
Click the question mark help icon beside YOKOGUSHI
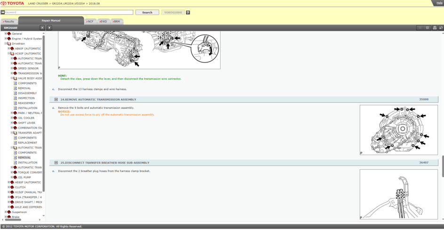click(188, 13)
